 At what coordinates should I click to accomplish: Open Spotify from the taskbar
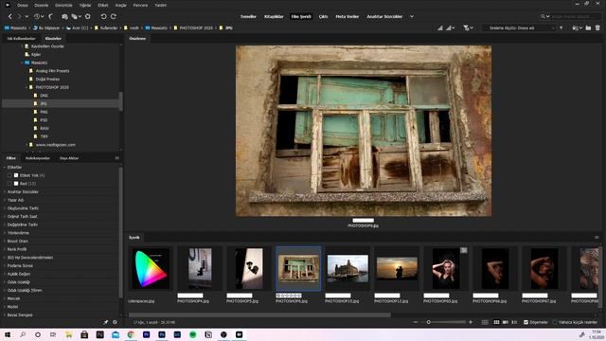(192, 334)
